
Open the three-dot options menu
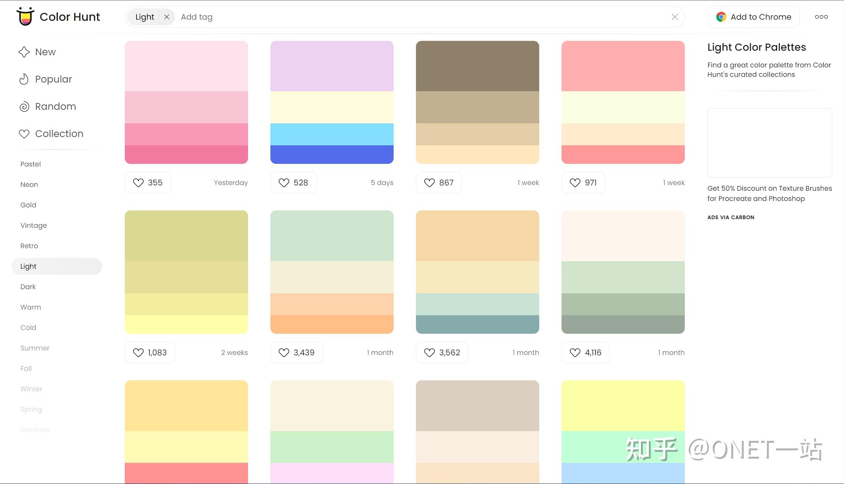tap(821, 17)
